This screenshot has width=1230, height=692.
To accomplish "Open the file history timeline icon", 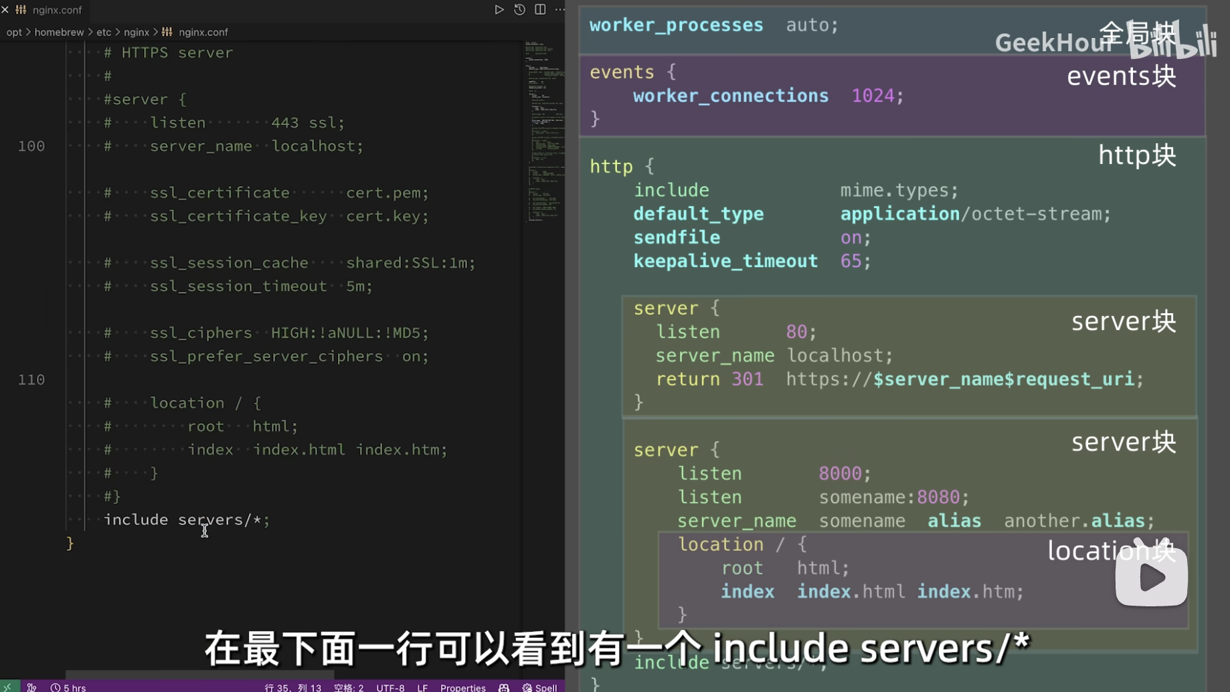I will click(519, 9).
